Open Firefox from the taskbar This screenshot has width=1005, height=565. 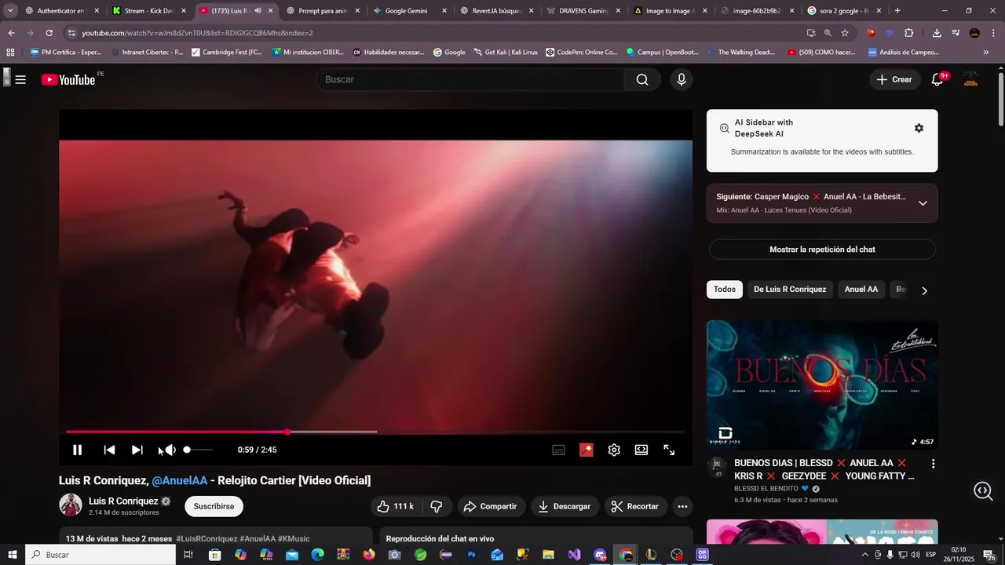coord(369,555)
